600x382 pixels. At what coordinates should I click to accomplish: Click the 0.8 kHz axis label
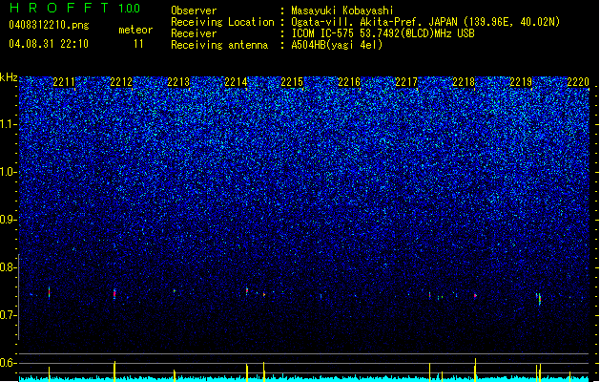[9, 267]
